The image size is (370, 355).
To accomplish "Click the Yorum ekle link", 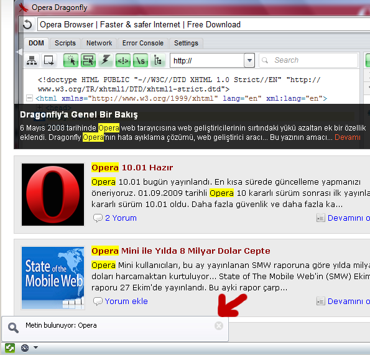I will pos(126,301).
